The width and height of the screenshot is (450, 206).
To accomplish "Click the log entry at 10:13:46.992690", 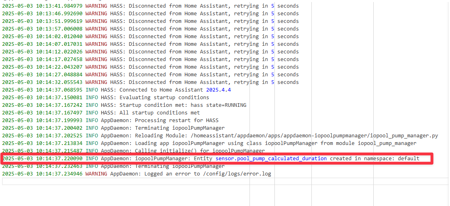I will [x=150, y=14].
